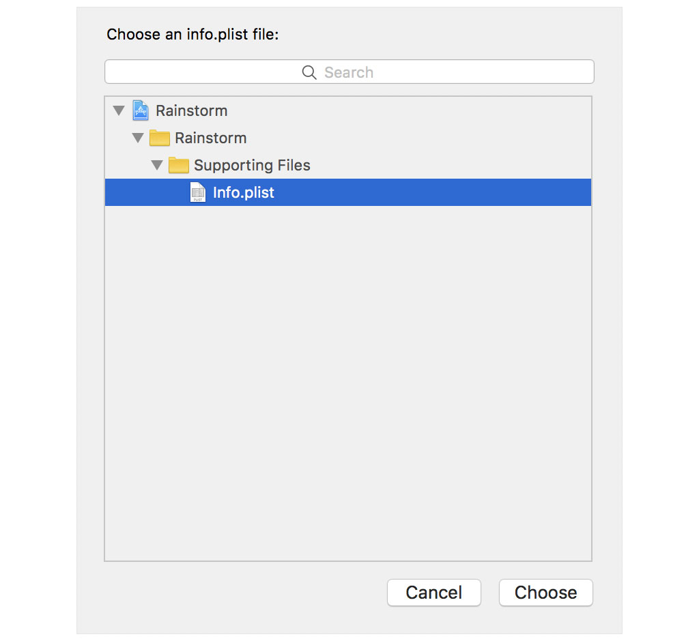Image resolution: width=699 pixels, height=641 pixels.
Task: Click the Search placeholder text
Action: click(x=349, y=72)
